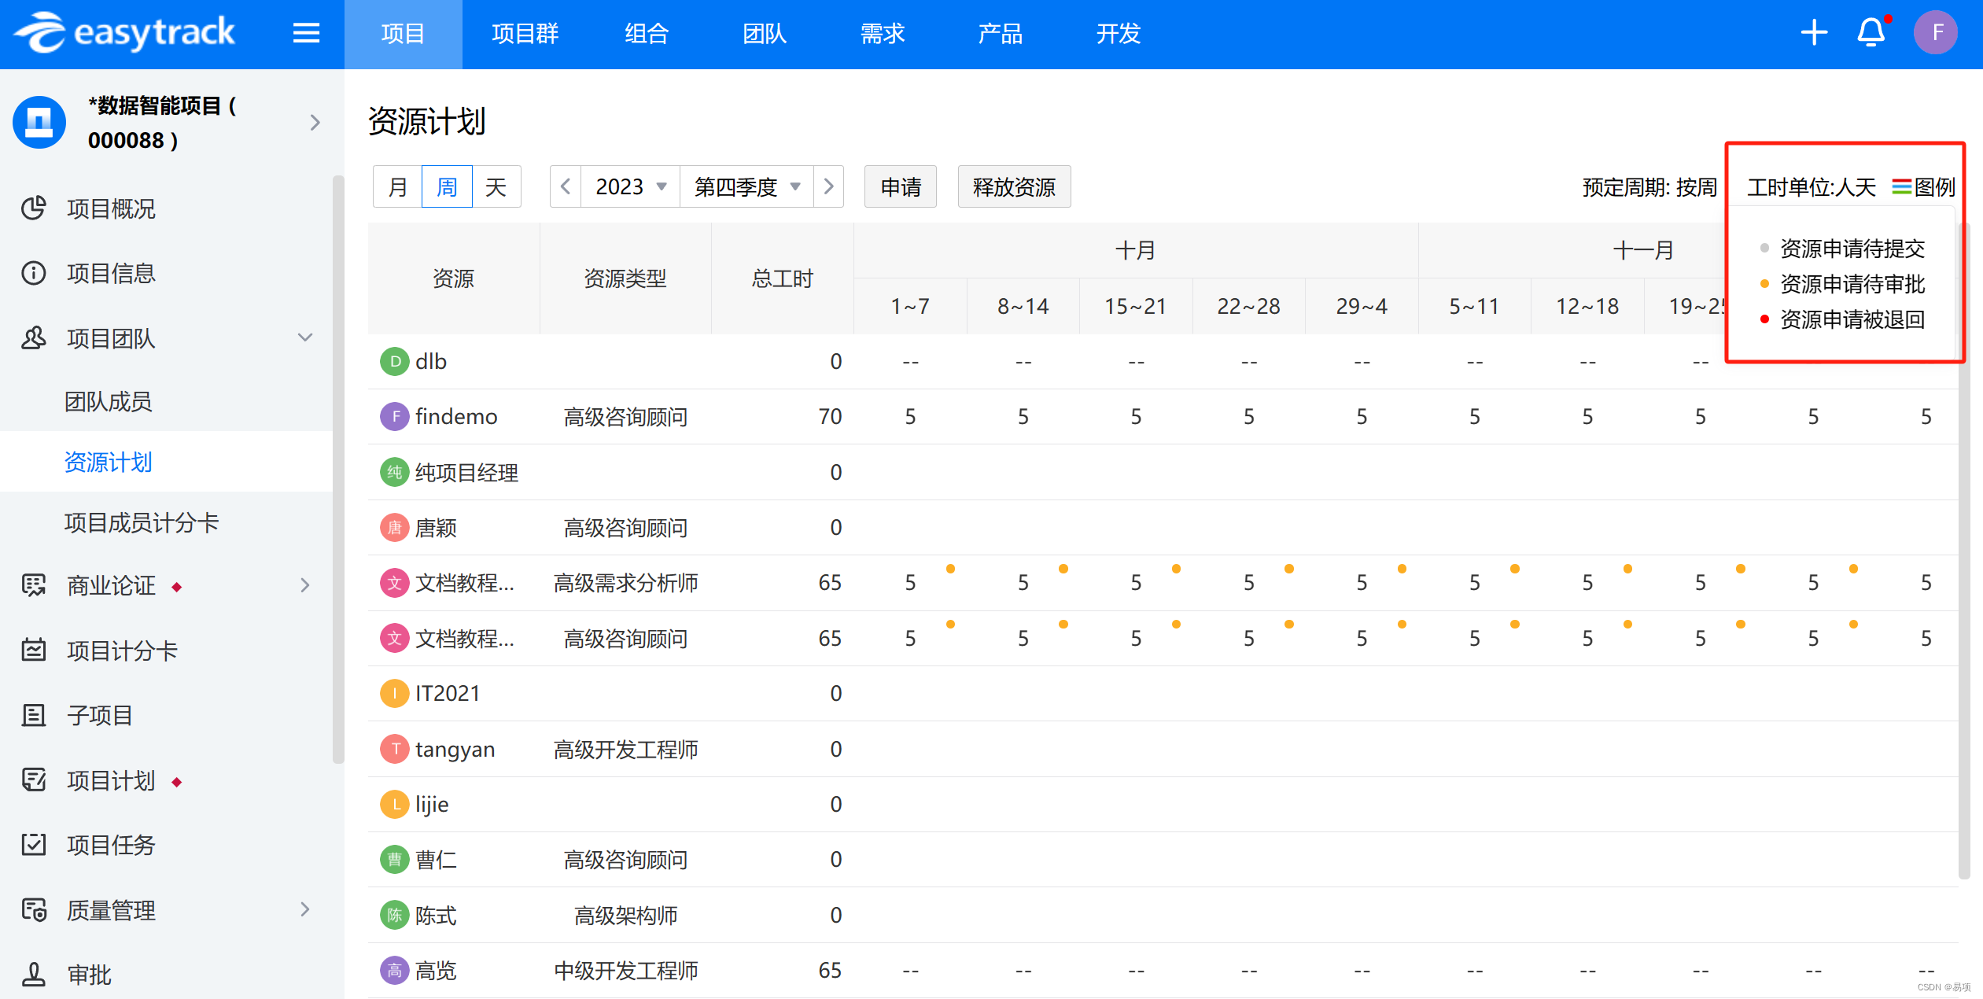Click 唐颖 avatar icon
Image resolution: width=1983 pixels, height=999 pixels.
coord(395,528)
